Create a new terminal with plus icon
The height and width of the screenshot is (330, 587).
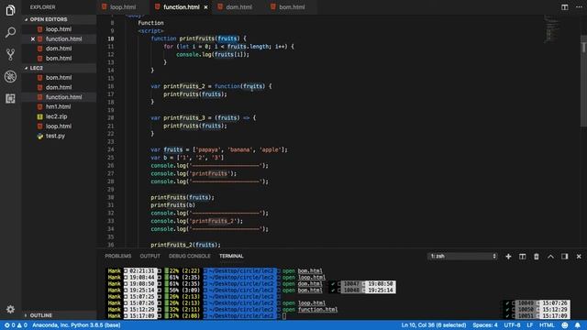[508, 257]
